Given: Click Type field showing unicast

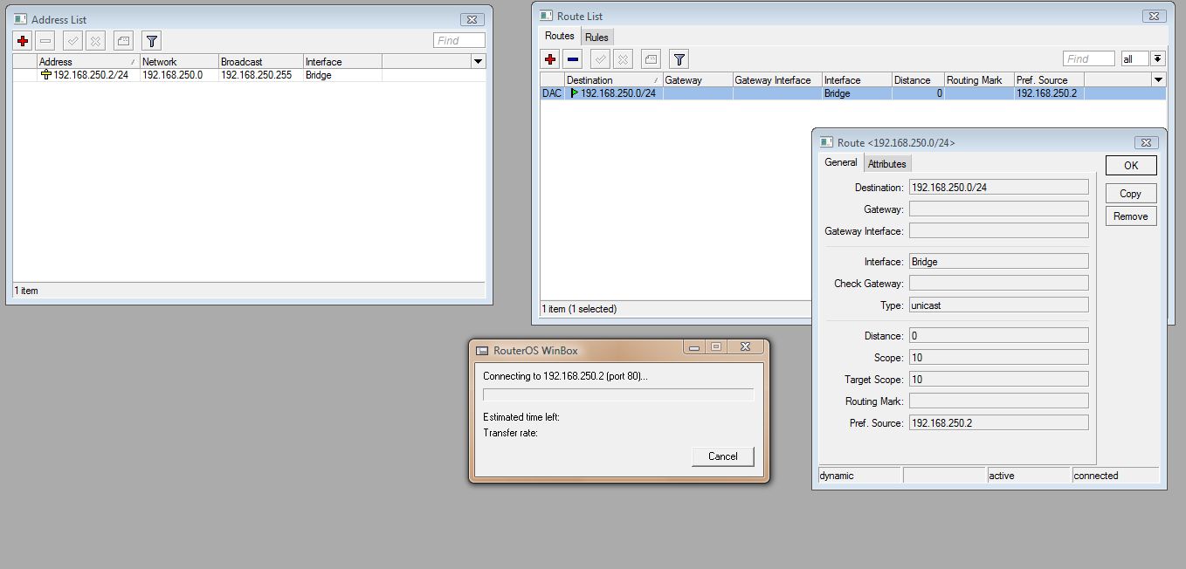Looking at the screenshot, I should click(999, 305).
